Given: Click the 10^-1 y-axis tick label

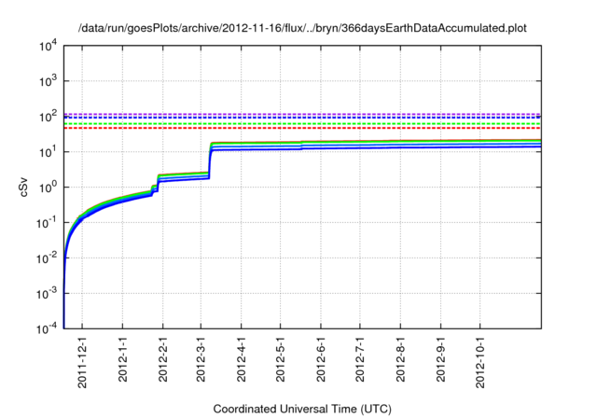Looking at the screenshot, I should 47,223.
